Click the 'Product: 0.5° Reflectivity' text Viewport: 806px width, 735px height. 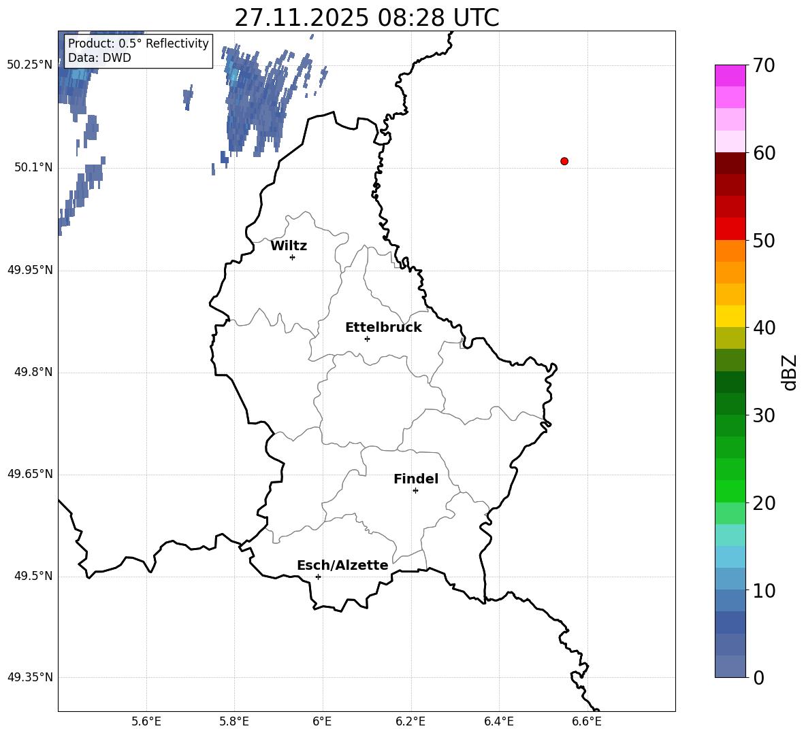(x=138, y=43)
